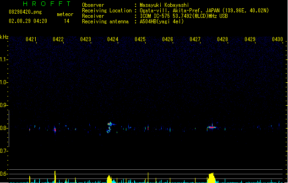Click the meteor label
This screenshot has width=288, height=183.
point(65,14)
